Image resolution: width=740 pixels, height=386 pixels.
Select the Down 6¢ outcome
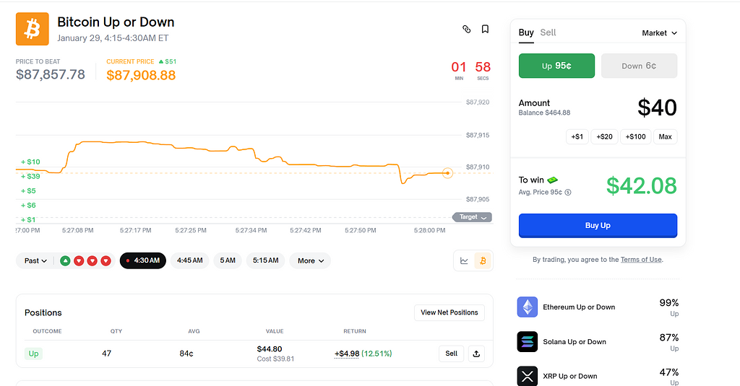(x=639, y=66)
